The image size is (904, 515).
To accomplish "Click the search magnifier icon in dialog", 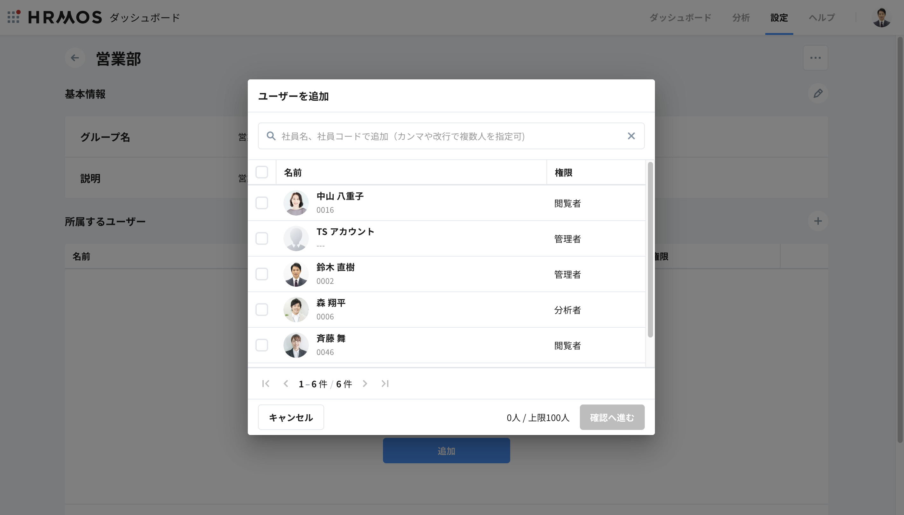I will click(x=271, y=136).
